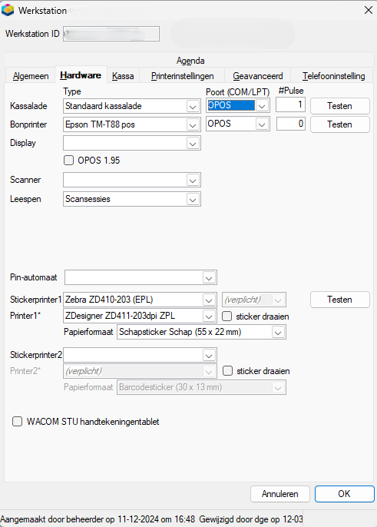Open the Kassa tab
The image size is (377, 527).
pos(123,76)
